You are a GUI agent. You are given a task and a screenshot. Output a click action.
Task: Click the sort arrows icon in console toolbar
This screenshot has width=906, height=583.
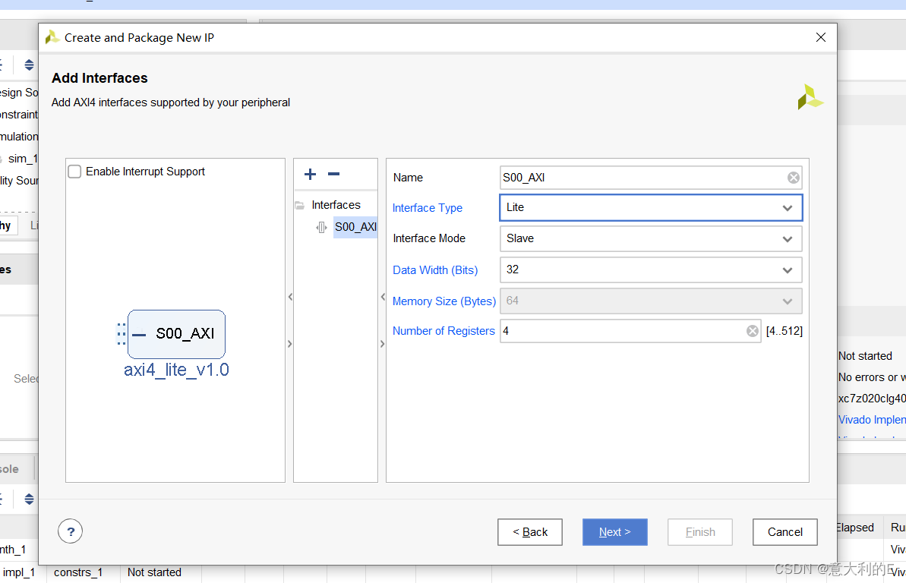point(29,499)
